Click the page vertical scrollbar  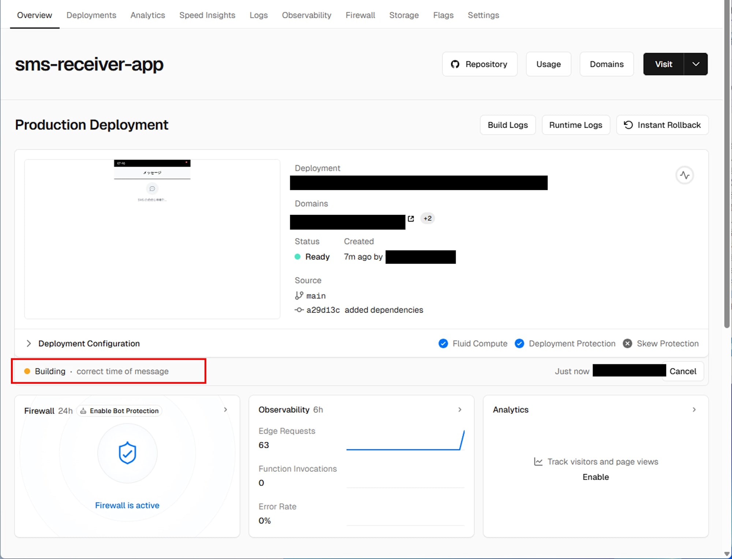point(727,164)
